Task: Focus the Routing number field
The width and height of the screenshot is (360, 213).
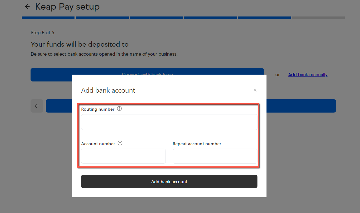Action: point(169,122)
